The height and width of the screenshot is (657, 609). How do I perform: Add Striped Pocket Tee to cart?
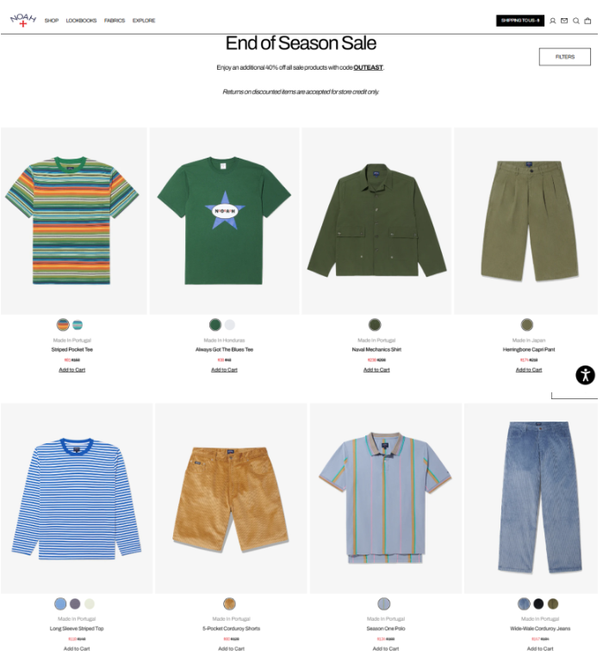click(x=72, y=370)
